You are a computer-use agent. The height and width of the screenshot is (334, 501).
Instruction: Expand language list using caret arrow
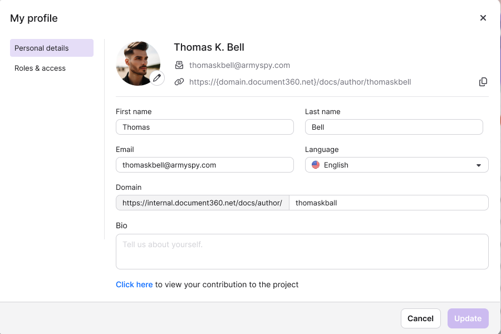pyautogui.click(x=479, y=165)
